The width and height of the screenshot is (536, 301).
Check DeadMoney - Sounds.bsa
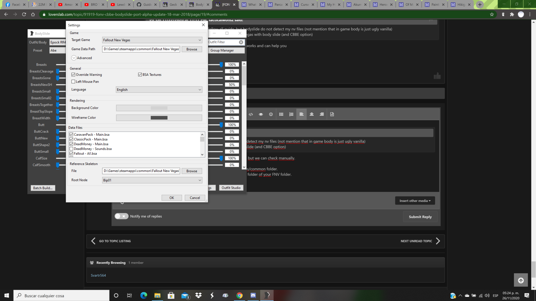tap(71, 149)
